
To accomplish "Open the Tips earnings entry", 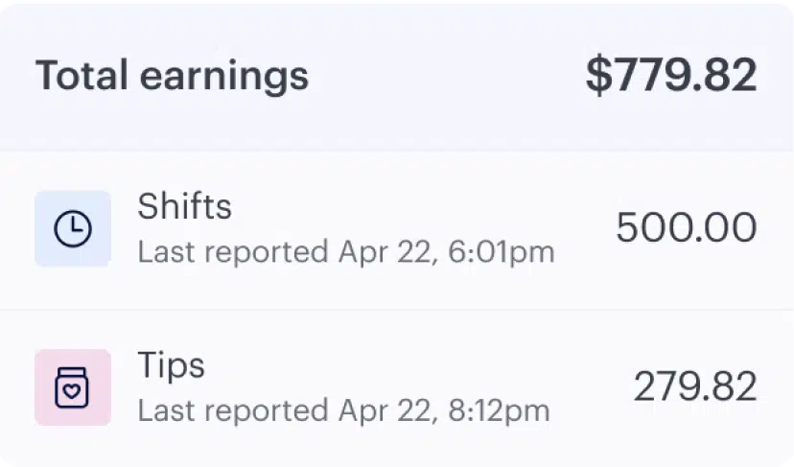I will (x=172, y=365).
